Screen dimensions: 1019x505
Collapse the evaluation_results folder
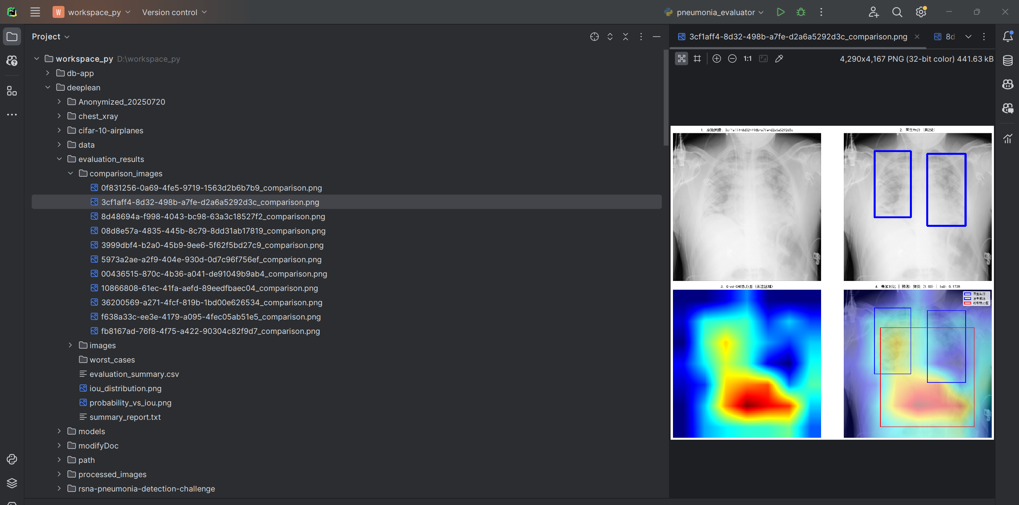pyautogui.click(x=59, y=159)
